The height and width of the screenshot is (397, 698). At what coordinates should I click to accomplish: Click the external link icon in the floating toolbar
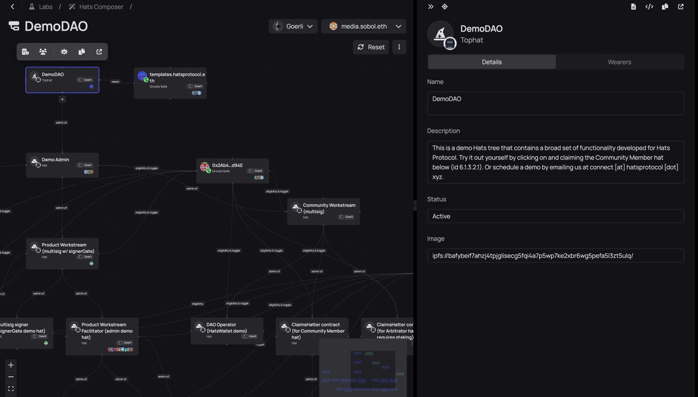(99, 52)
